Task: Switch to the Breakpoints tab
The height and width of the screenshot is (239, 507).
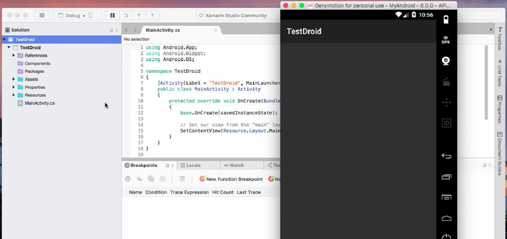Action: [144, 165]
